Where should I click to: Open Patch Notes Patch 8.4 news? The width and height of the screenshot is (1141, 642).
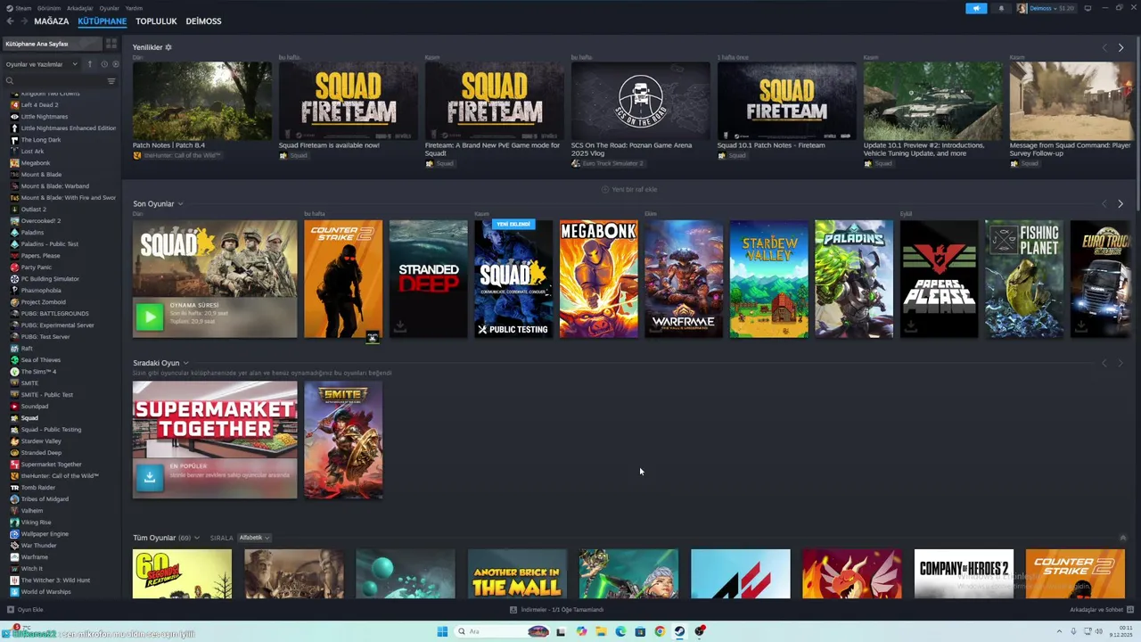pos(202,101)
